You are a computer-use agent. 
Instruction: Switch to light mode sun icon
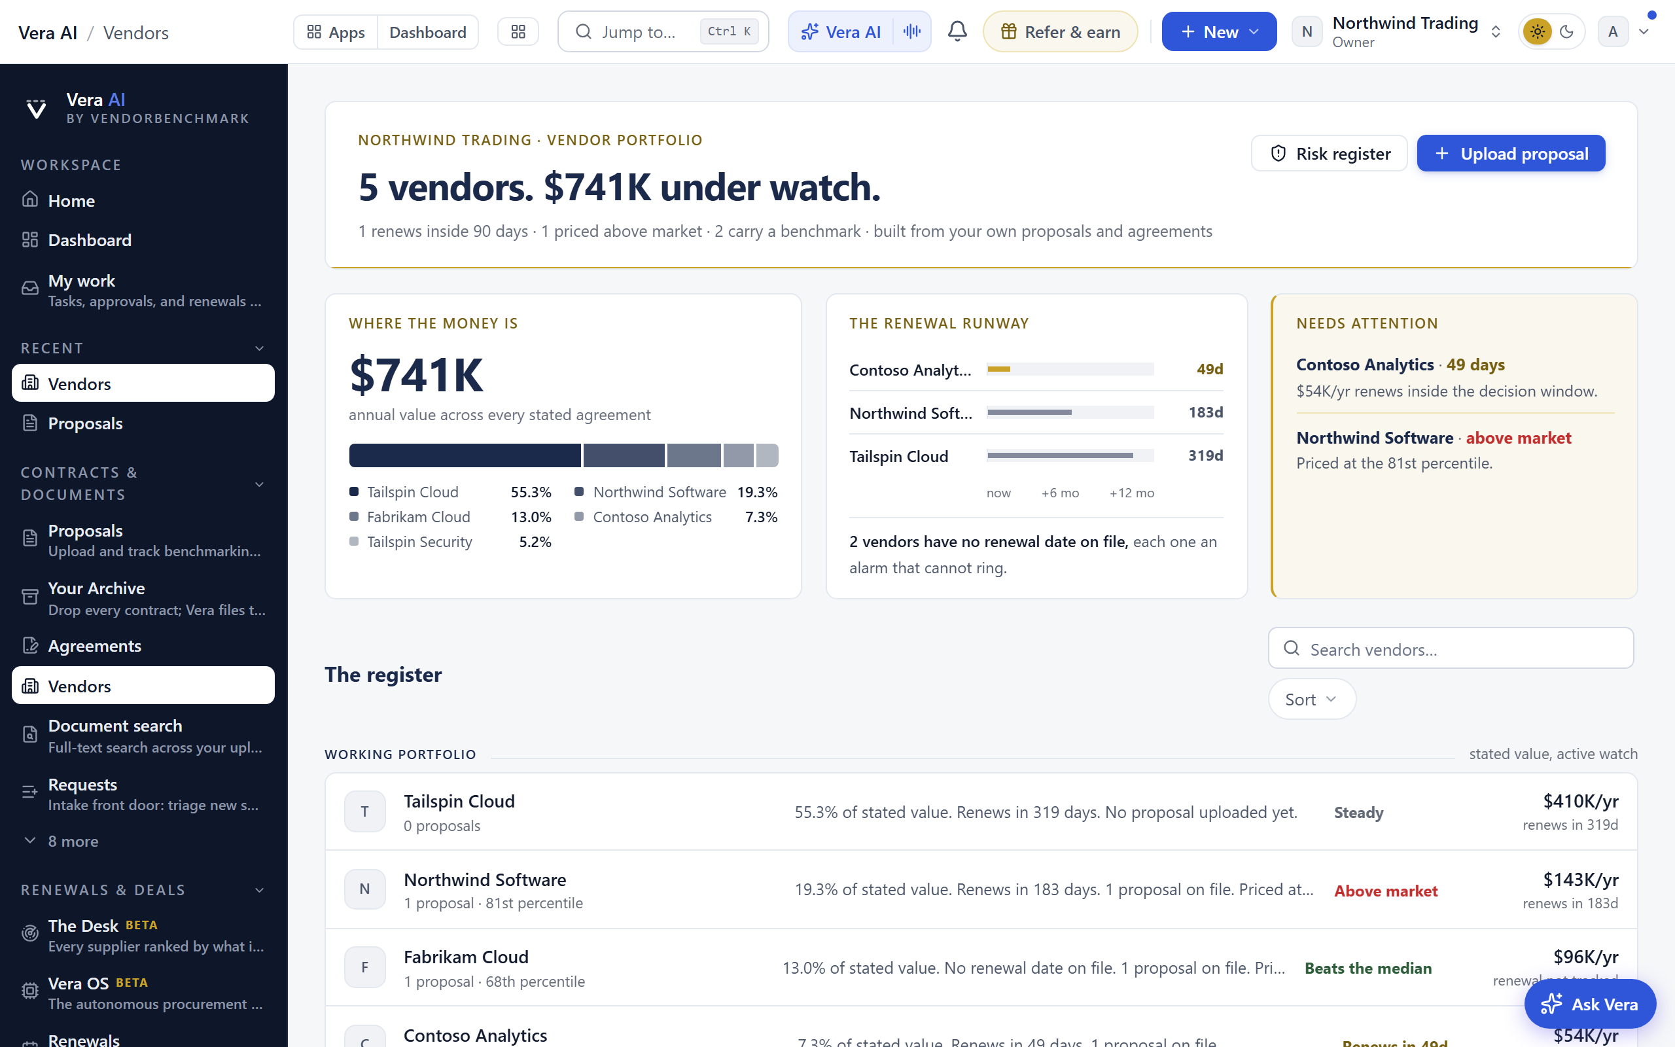point(1537,32)
